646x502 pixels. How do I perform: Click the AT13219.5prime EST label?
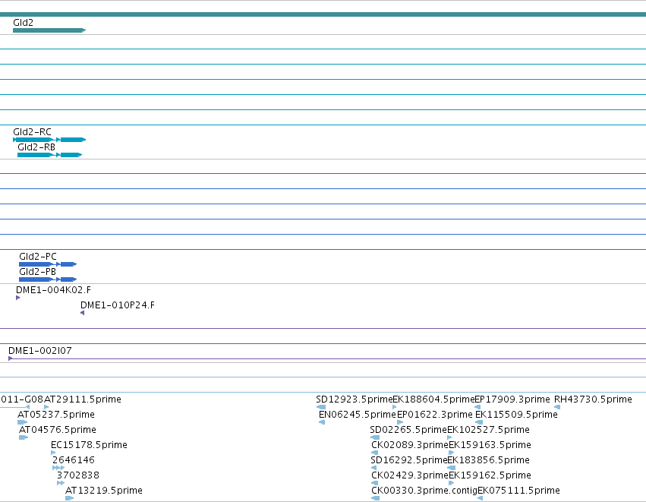pyautogui.click(x=104, y=491)
